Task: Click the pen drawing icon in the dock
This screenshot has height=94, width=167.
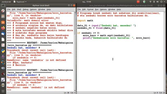Action: coord(3,80)
